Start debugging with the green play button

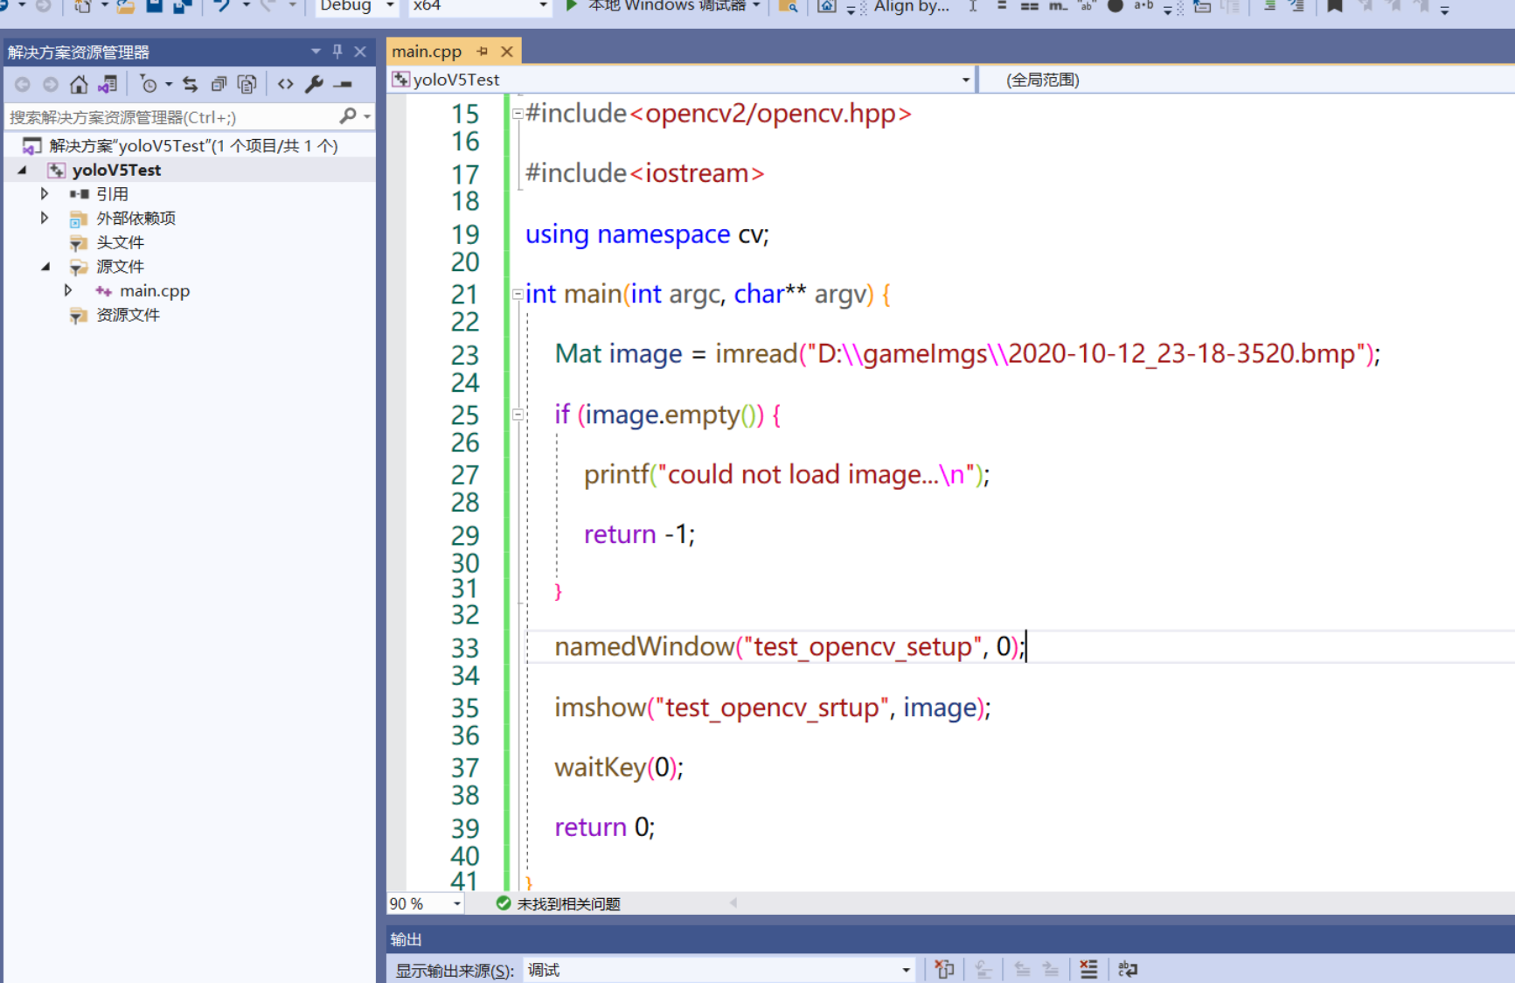click(x=571, y=6)
